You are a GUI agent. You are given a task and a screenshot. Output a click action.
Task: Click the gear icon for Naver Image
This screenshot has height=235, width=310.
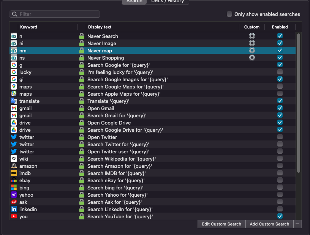(x=252, y=43)
